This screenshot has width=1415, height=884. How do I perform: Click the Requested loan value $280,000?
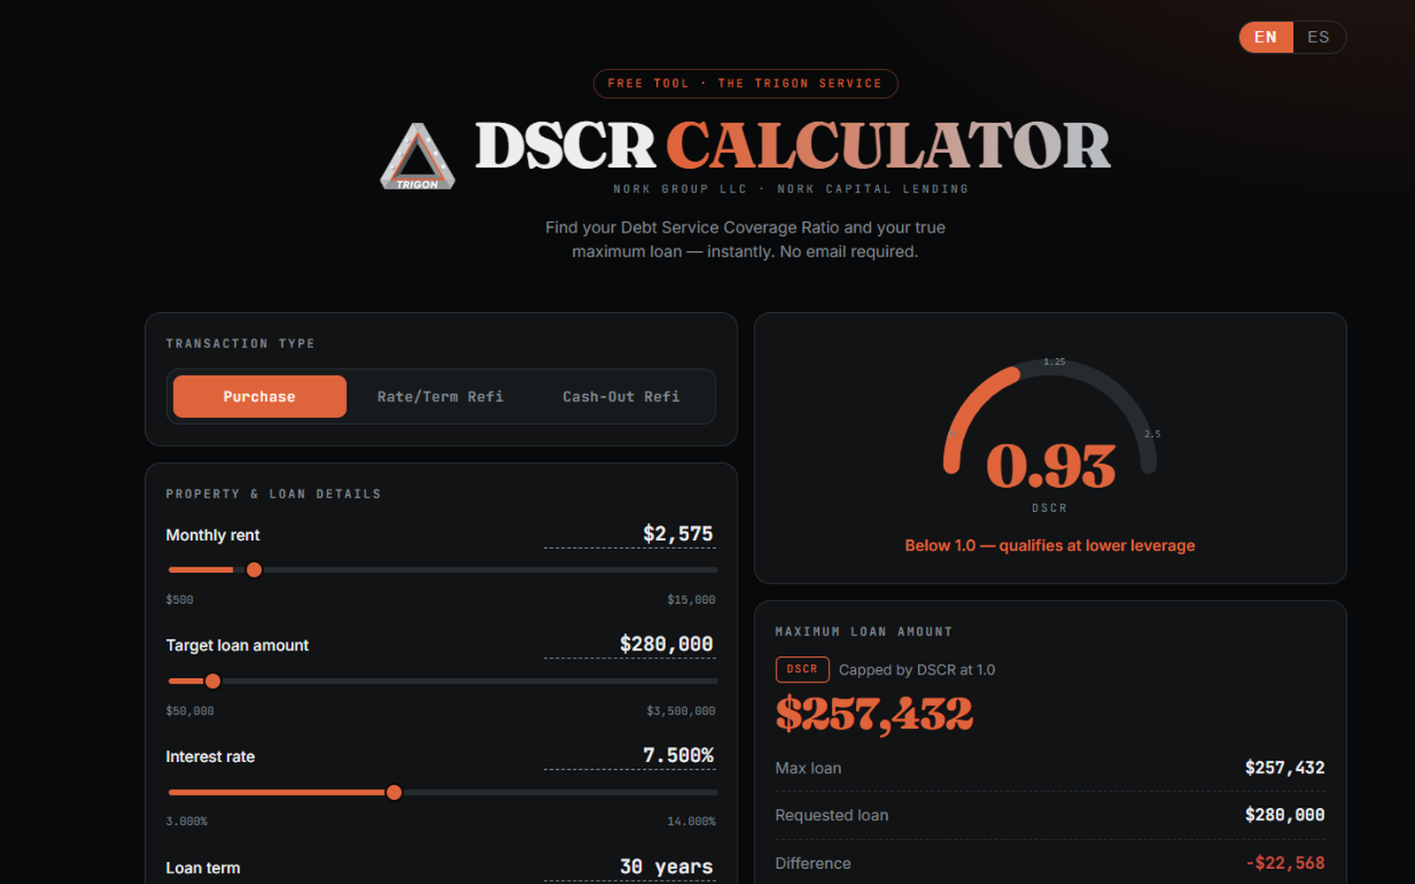click(1284, 815)
